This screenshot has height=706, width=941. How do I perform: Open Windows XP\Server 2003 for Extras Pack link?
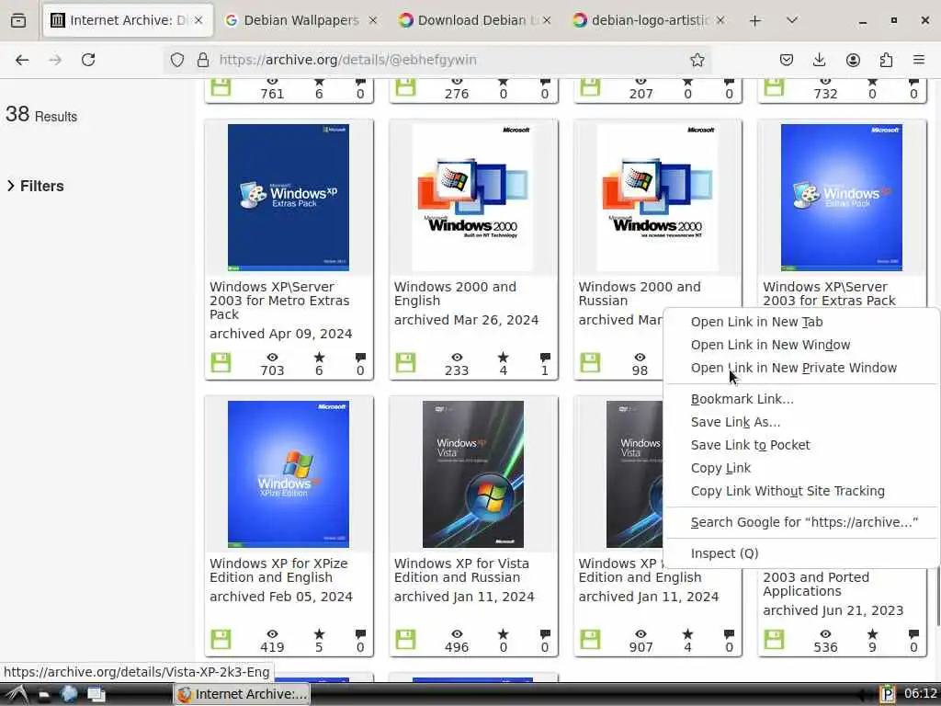829,293
